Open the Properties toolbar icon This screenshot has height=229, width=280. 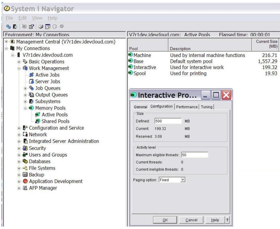(x=31, y=26)
